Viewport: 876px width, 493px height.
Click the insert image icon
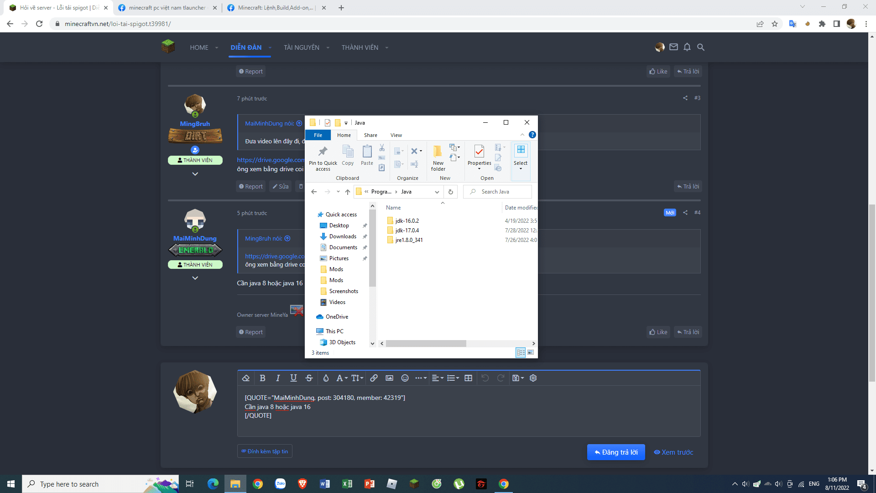tap(389, 378)
